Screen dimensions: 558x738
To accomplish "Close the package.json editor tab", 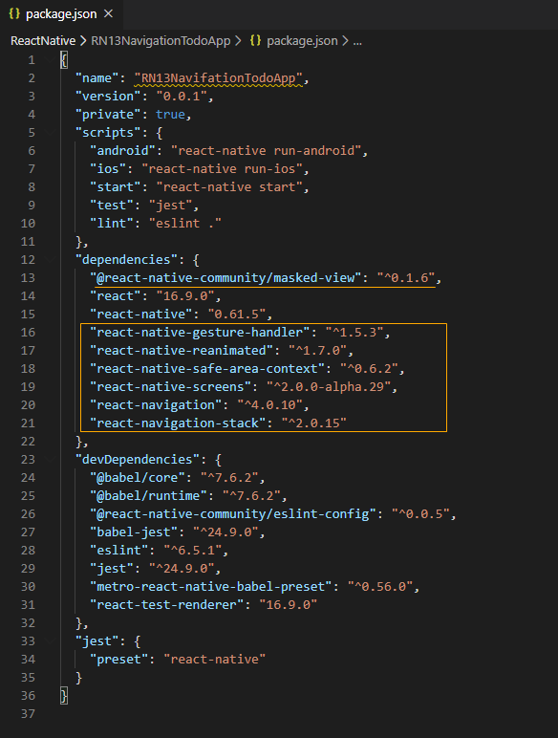I will [x=108, y=14].
